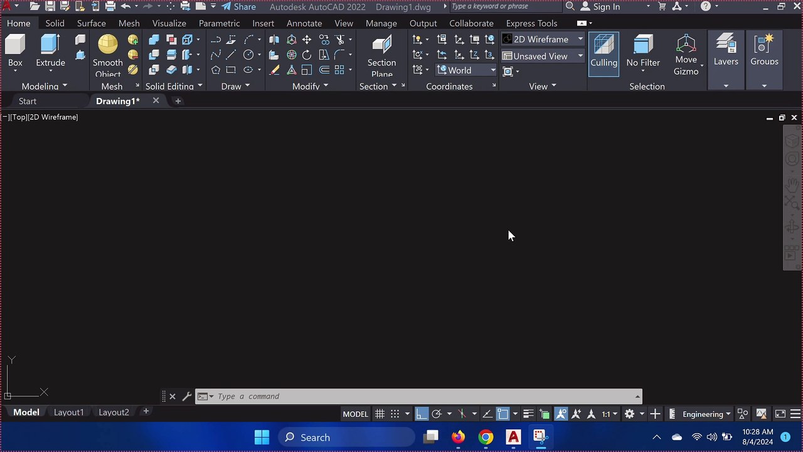Click the Section Plane tool
Image resolution: width=803 pixels, height=452 pixels.
click(x=381, y=55)
